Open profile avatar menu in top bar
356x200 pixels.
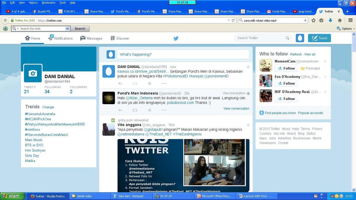[x=300, y=38]
